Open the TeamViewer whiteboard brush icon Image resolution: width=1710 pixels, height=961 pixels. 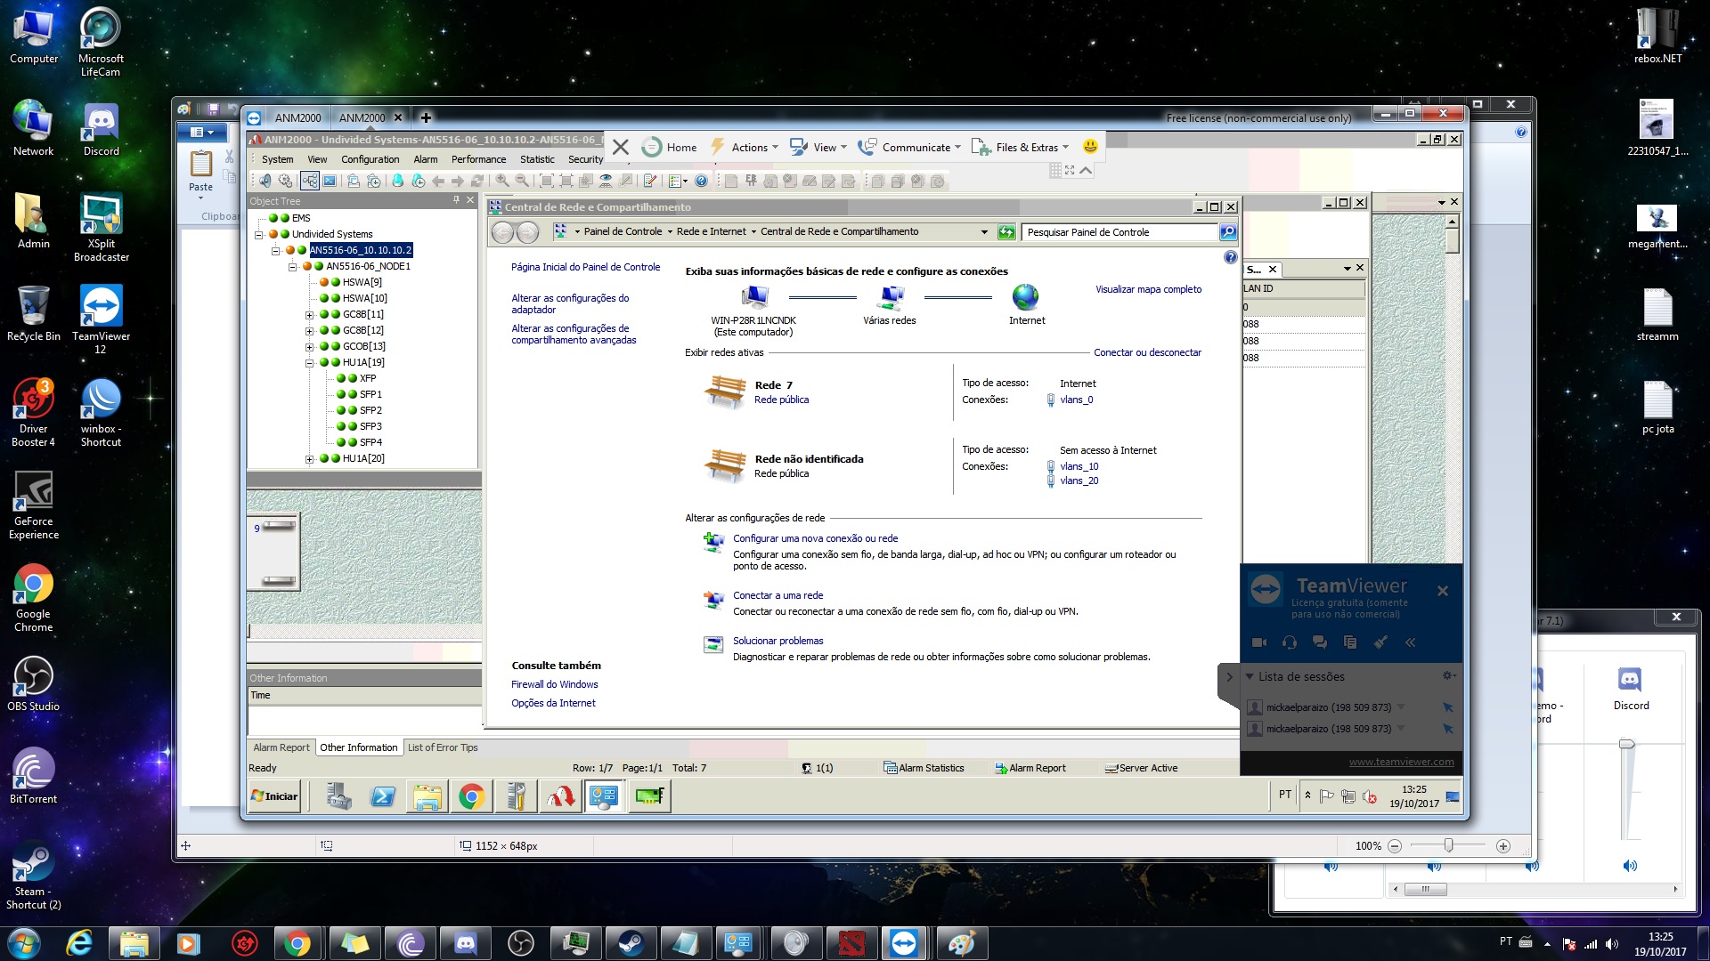[1380, 642]
